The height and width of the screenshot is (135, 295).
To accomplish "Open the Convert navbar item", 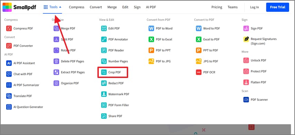I will [x=96, y=7].
